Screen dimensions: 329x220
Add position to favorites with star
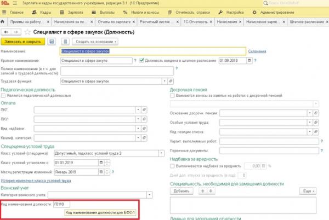[27, 32]
